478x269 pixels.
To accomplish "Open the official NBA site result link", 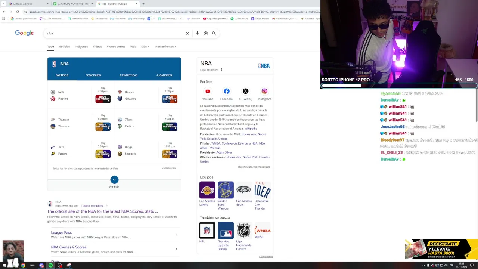I will tap(102, 211).
